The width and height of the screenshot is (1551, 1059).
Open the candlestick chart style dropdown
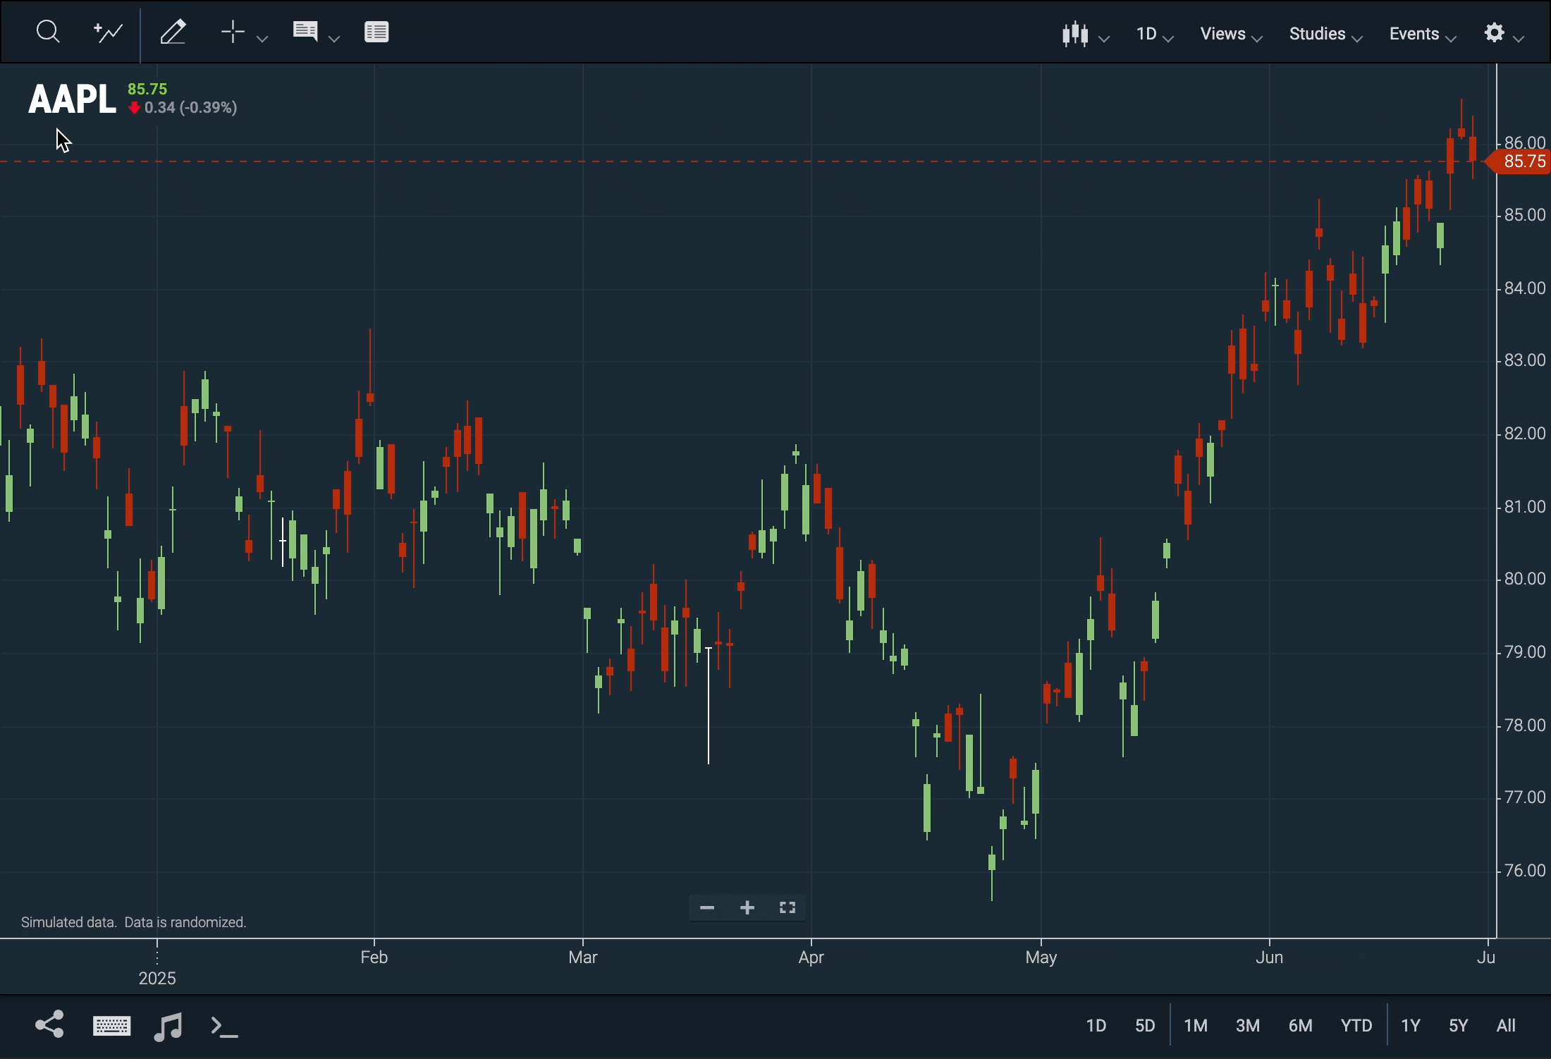(1085, 34)
